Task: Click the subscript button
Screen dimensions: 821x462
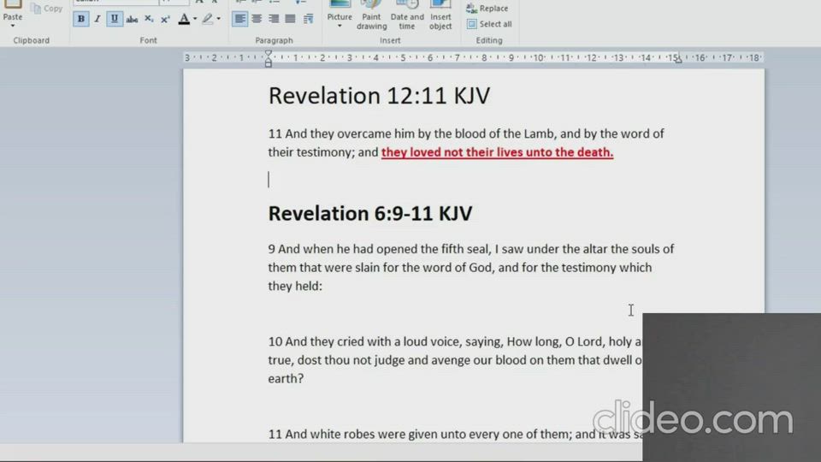Action: (149, 19)
